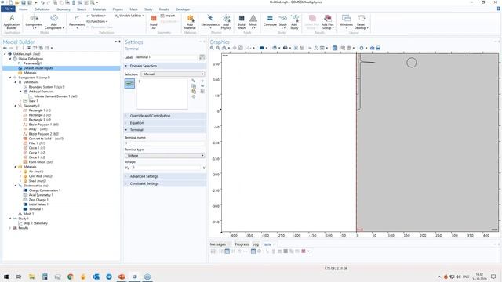Toggle the active selection switch in Domain Selection
Image resolution: width=502 pixels, height=282 pixels.
point(129,84)
